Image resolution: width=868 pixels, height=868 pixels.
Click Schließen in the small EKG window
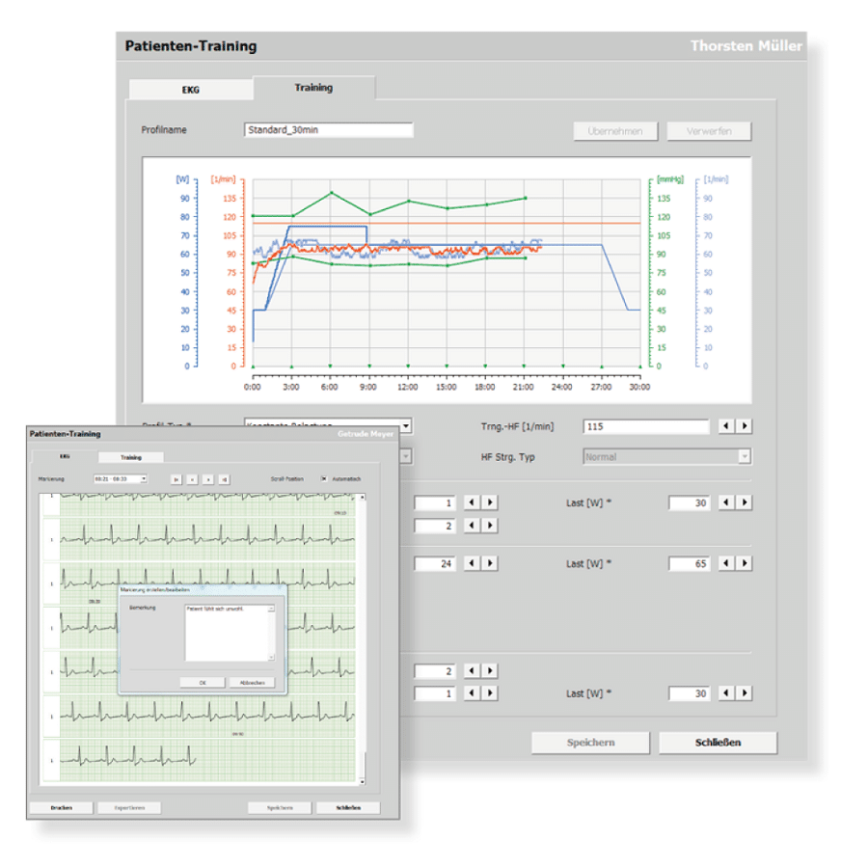pos(348,807)
